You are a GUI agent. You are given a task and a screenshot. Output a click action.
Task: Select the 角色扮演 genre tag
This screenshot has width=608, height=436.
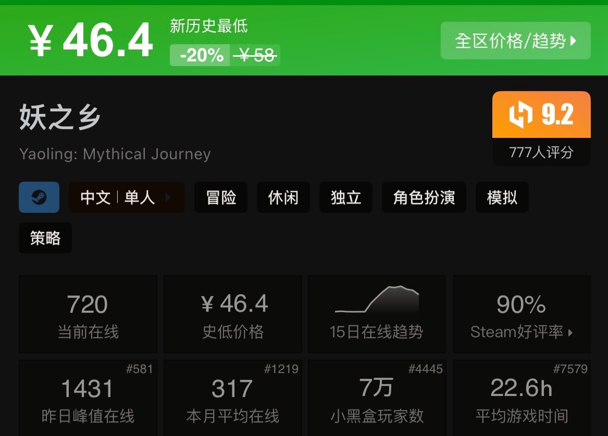click(x=424, y=197)
